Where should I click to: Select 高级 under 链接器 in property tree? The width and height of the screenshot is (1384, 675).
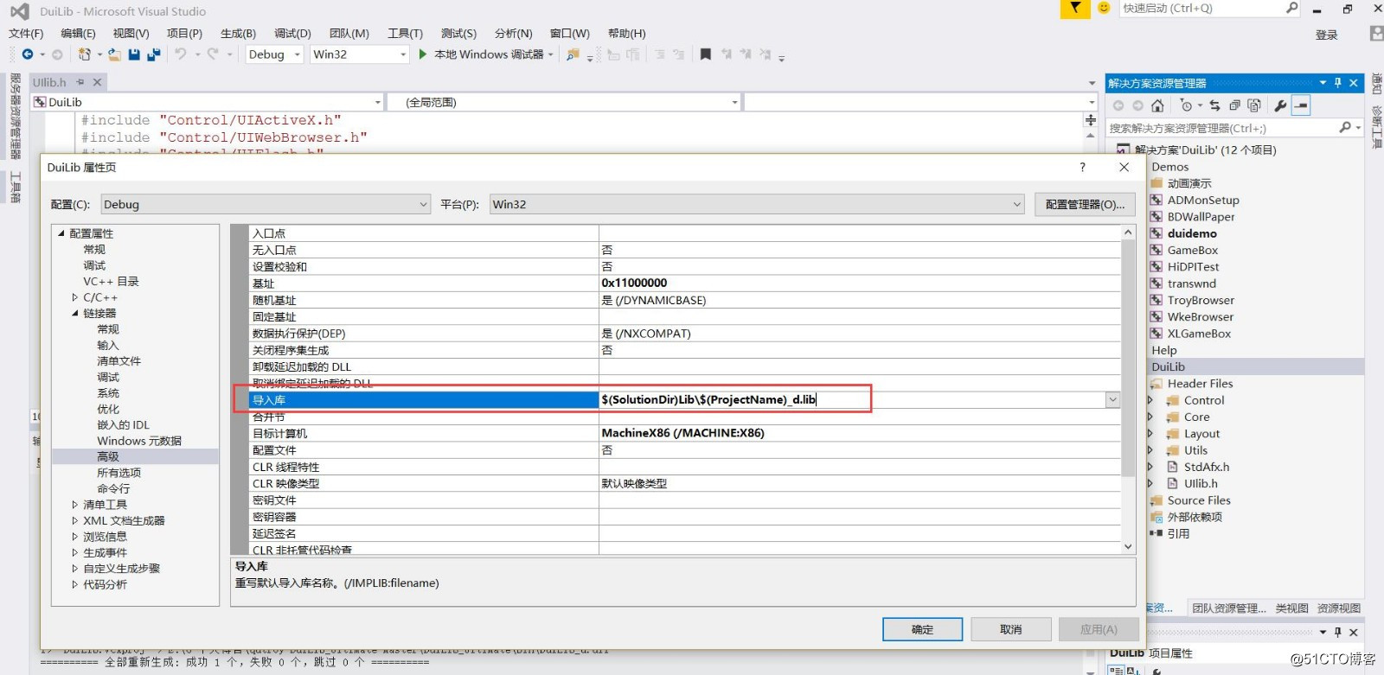(108, 456)
